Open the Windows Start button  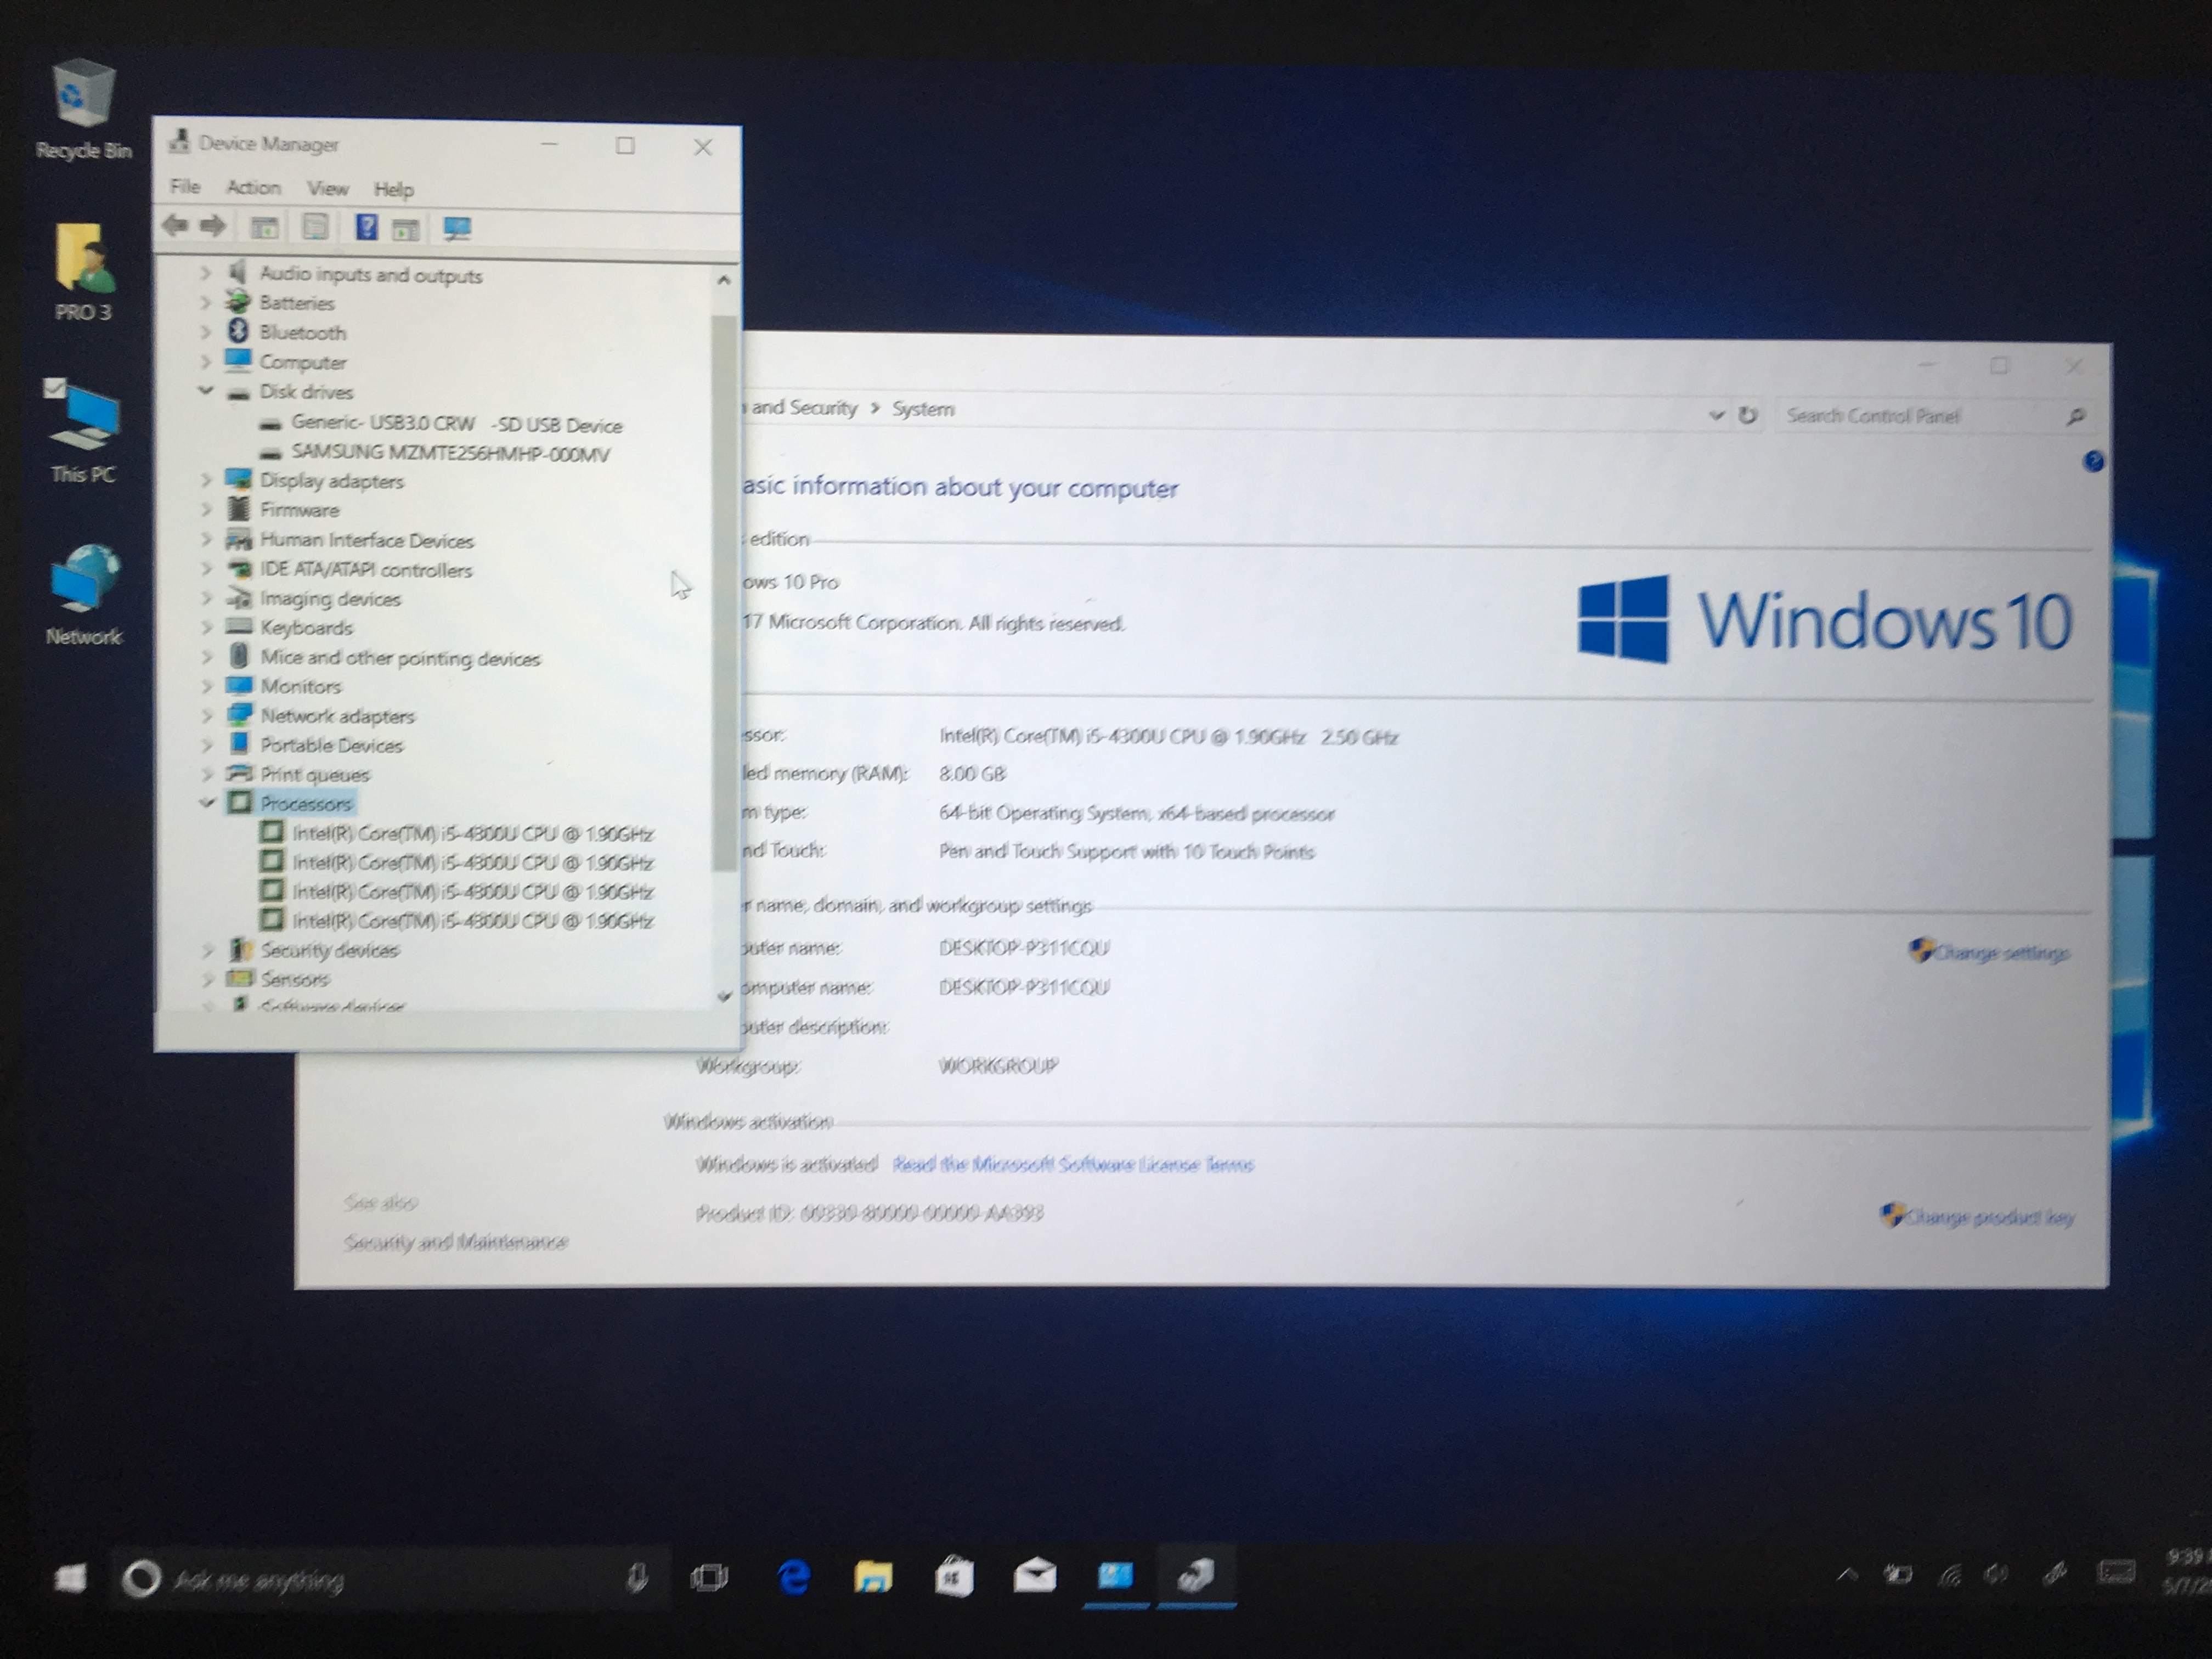pos(70,1578)
